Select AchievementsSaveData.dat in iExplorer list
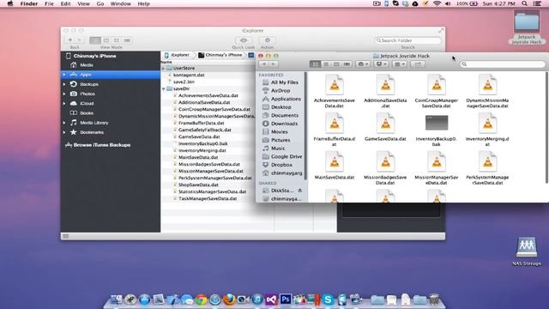The width and height of the screenshot is (549, 309). click(208, 95)
